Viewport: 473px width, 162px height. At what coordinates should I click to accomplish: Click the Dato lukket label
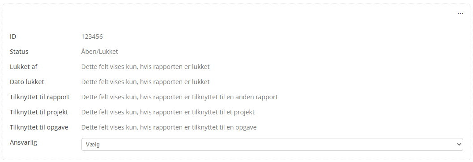click(x=27, y=82)
